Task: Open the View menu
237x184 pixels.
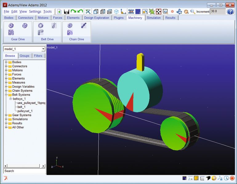Action: tap(23, 12)
